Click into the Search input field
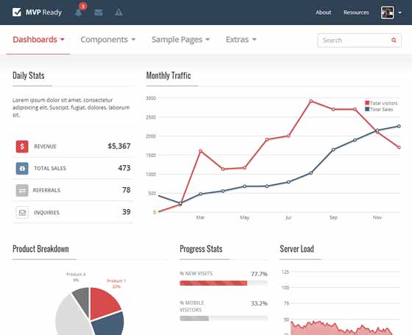This screenshot has width=412, height=335. pos(359,40)
